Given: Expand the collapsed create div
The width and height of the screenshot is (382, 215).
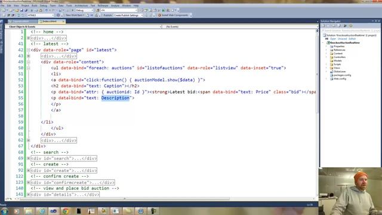Looking at the screenshot, I should (29, 170).
